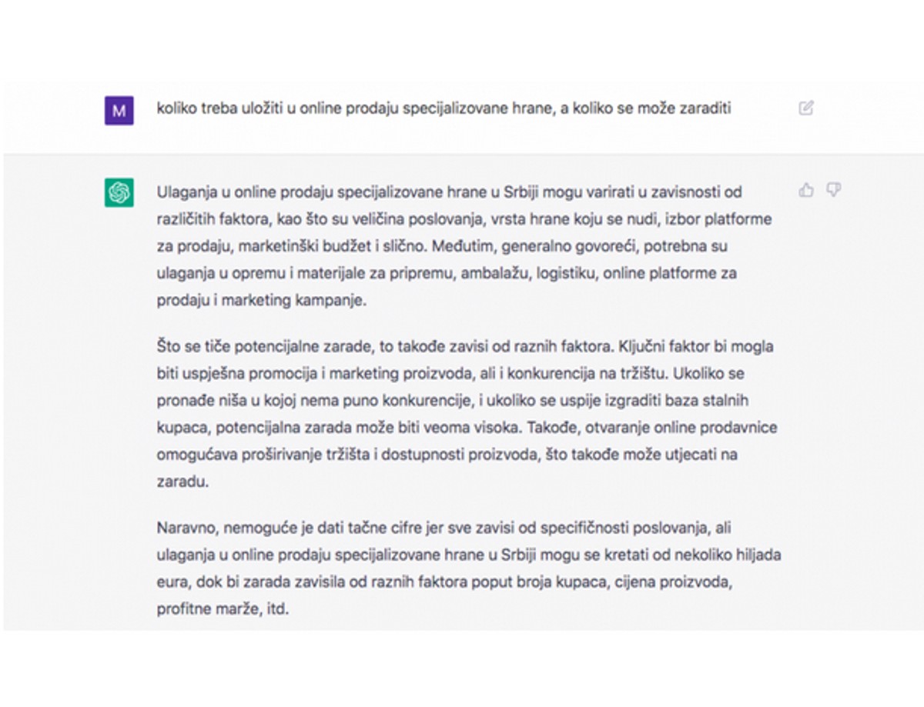Screen dimensions: 924x707
Task: Click the line starting "pronađe niša u kojoj"
Action: coord(453,401)
